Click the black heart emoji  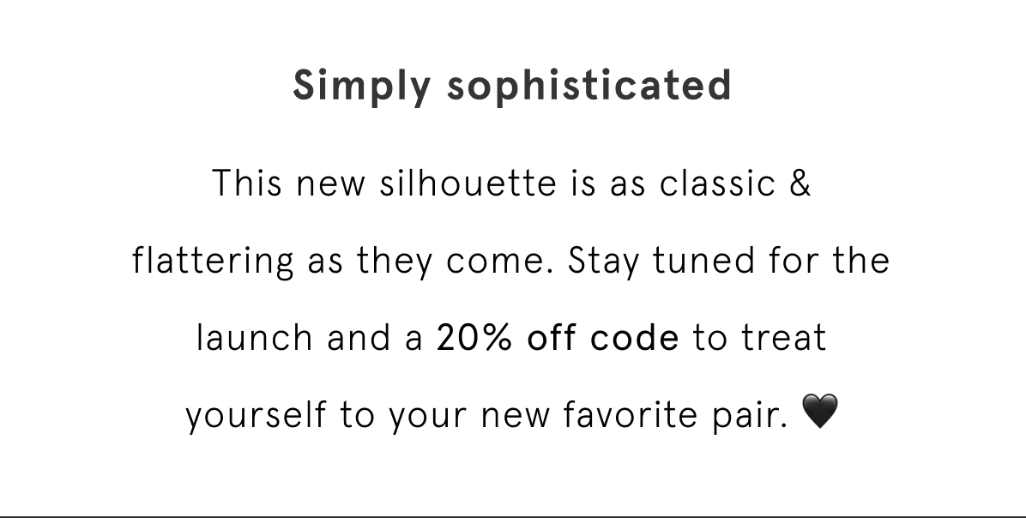point(819,413)
